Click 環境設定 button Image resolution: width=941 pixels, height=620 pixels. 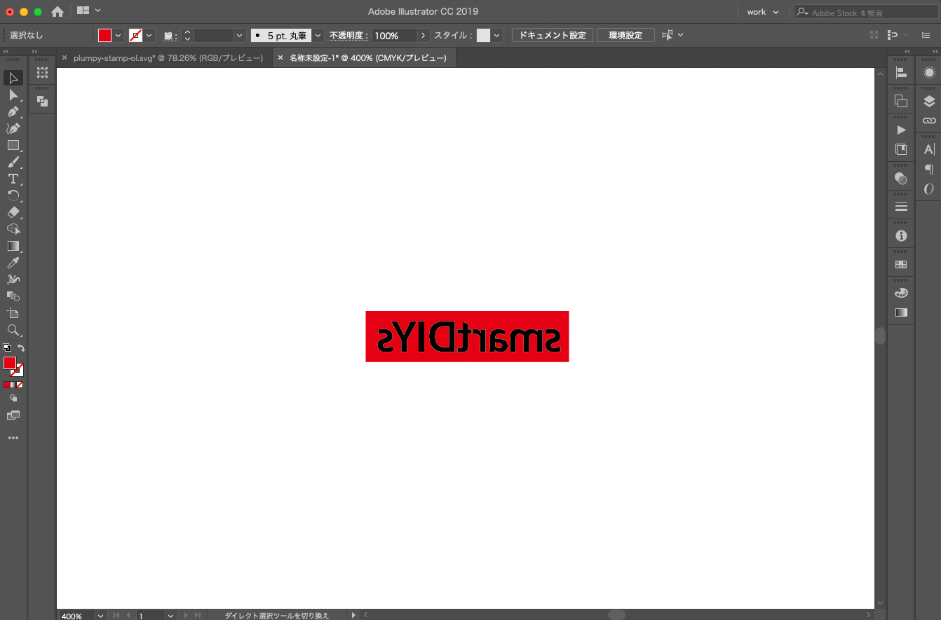click(625, 35)
